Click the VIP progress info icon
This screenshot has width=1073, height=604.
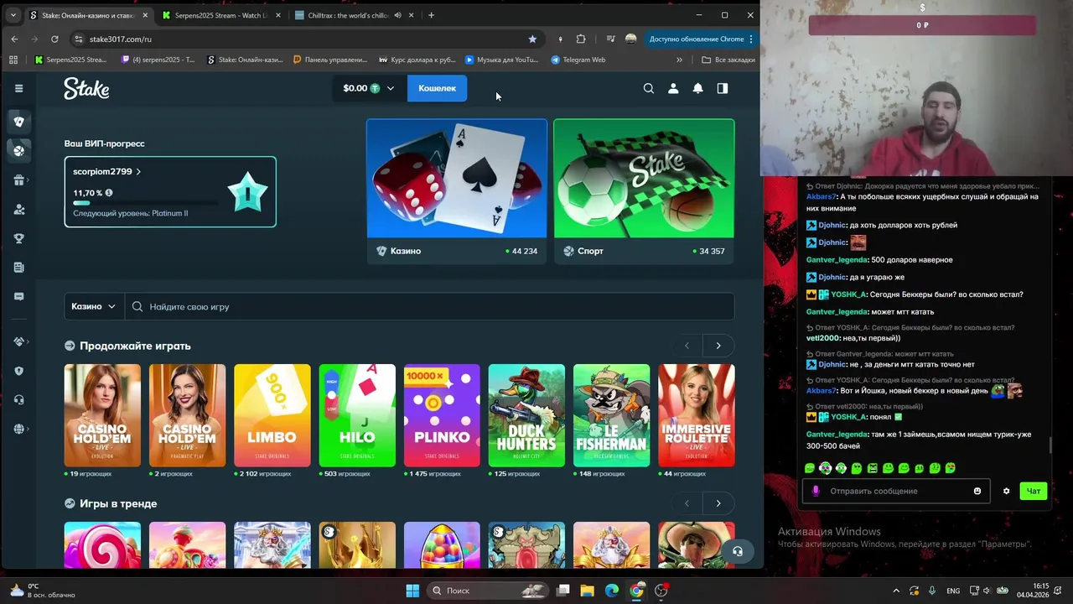click(109, 193)
